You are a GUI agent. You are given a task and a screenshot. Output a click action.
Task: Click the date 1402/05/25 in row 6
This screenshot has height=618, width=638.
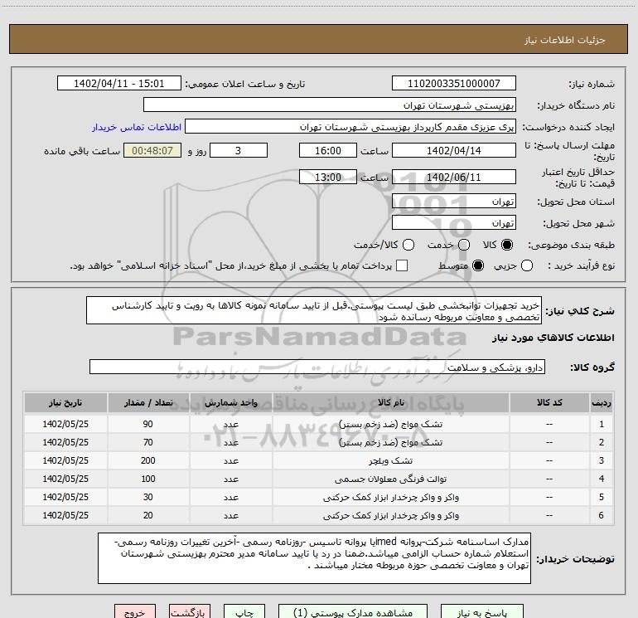click(x=65, y=516)
